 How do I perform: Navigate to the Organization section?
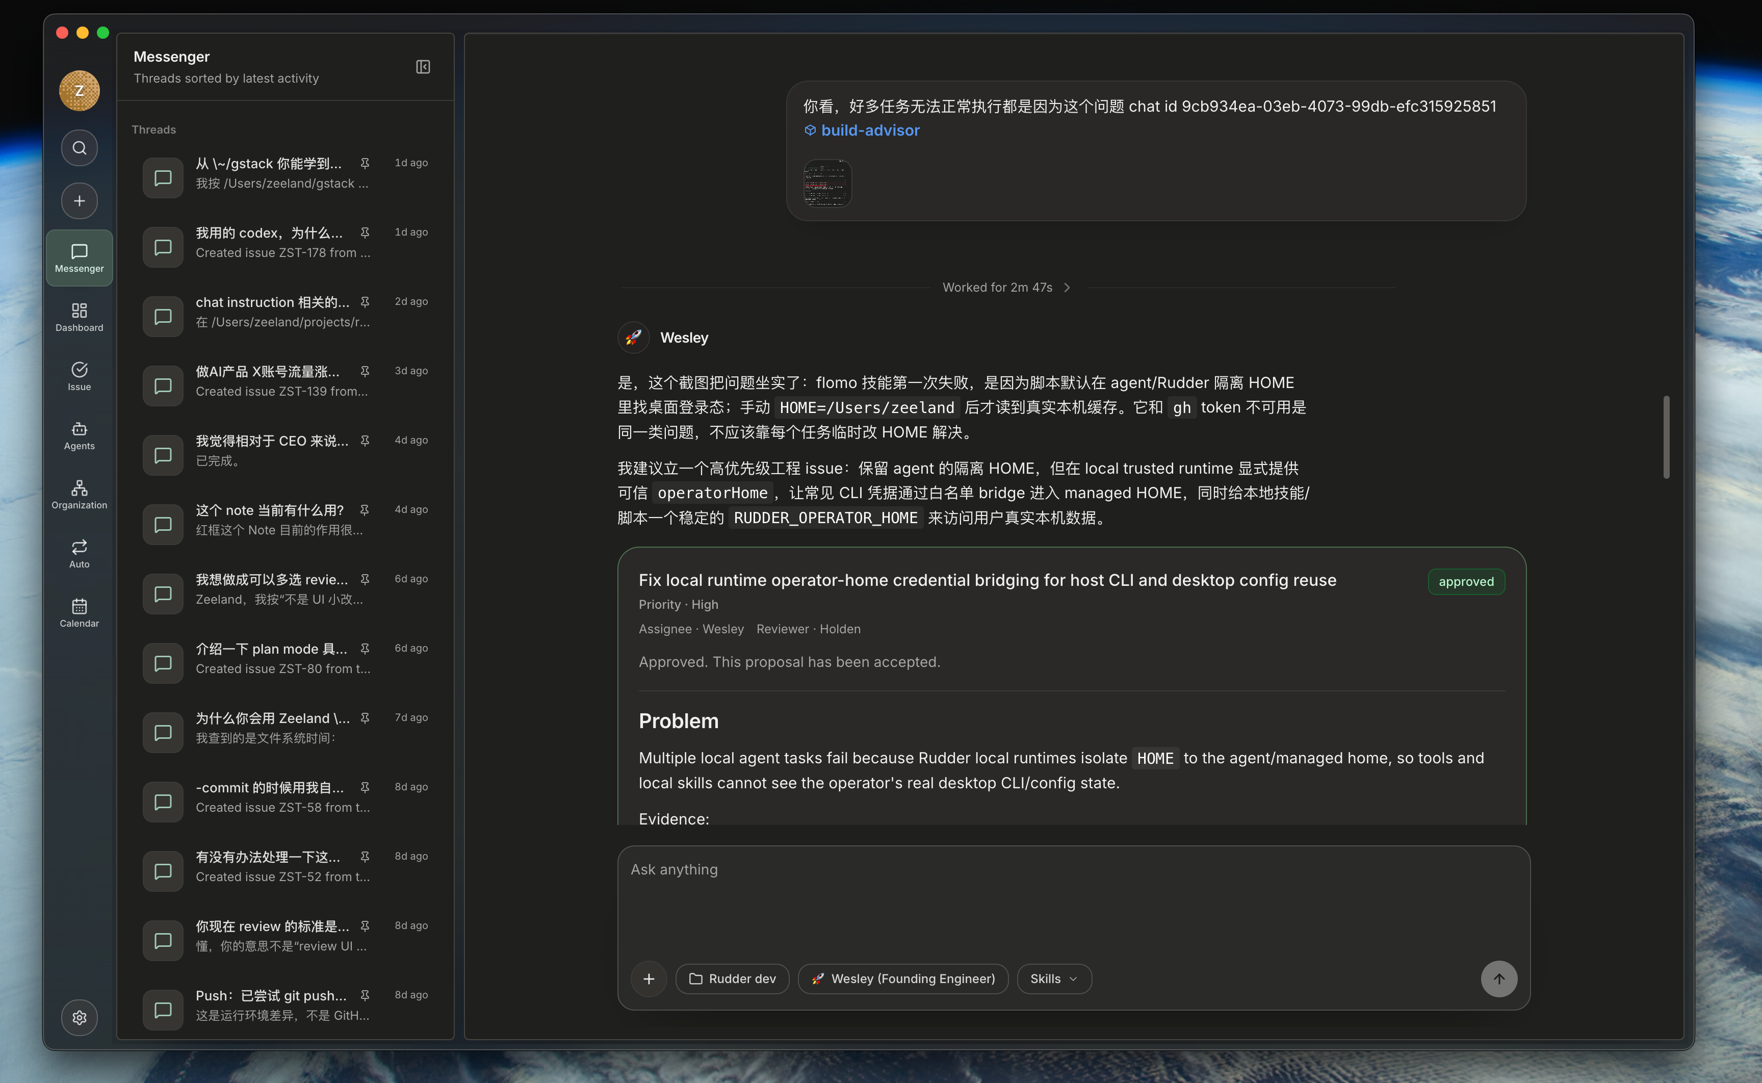click(80, 494)
